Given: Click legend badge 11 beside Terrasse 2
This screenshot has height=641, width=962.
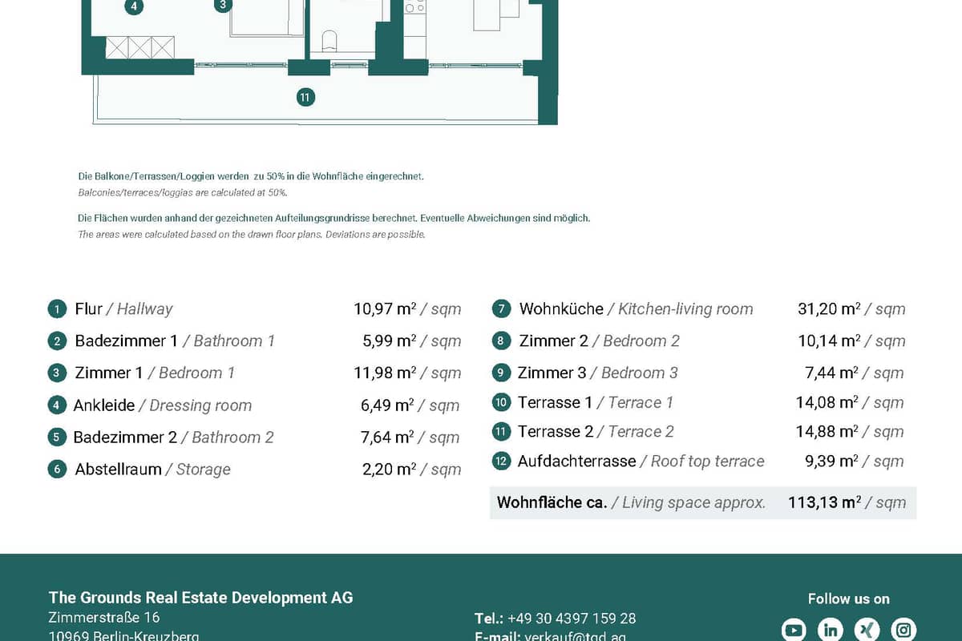Looking at the screenshot, I should tap(501, 432).
